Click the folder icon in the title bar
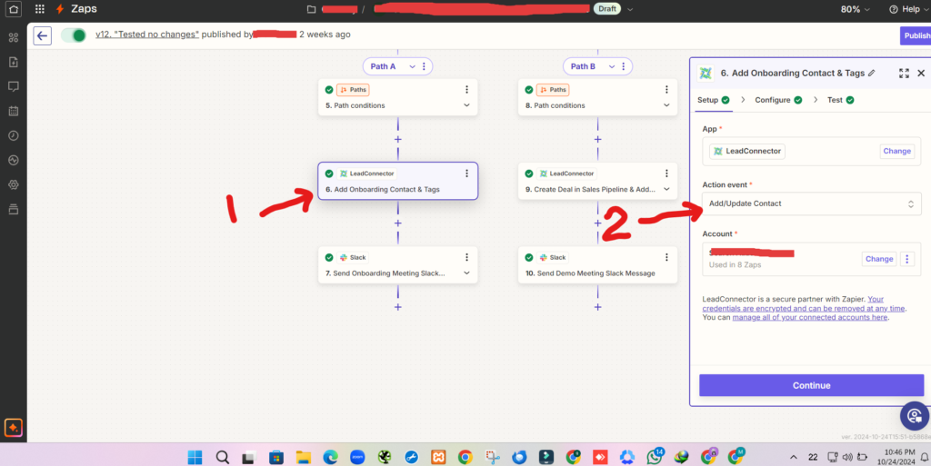The height and width of the screenshot is (466, 931). coord(311,9)
